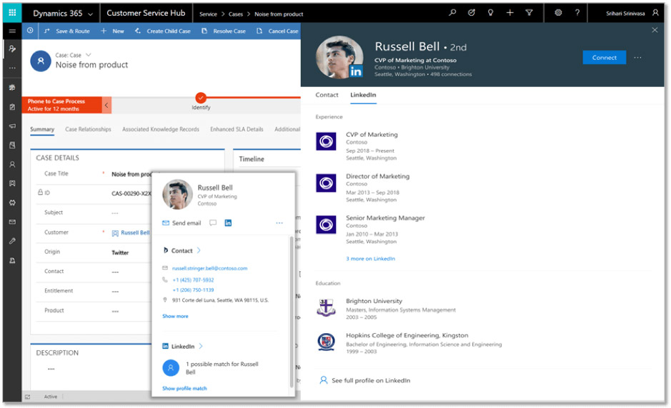Open the advanced find filter icon
671x408 pixels.
tap(529, 13)
